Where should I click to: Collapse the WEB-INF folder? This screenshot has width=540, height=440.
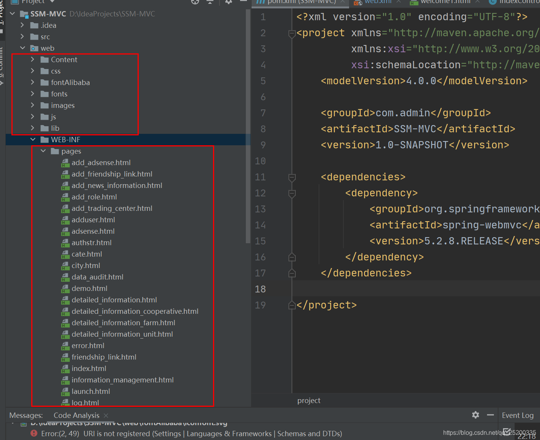click(33, 140)
